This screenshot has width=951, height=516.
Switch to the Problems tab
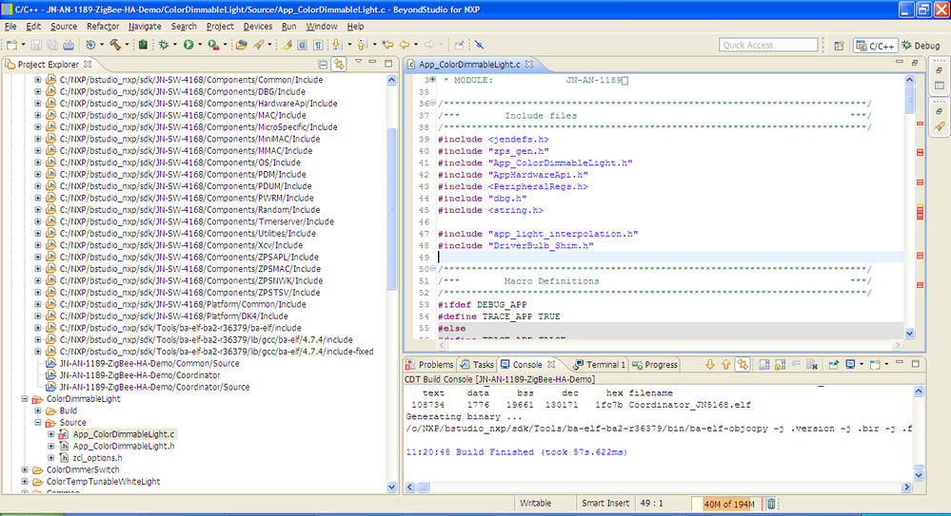point(429,365)
